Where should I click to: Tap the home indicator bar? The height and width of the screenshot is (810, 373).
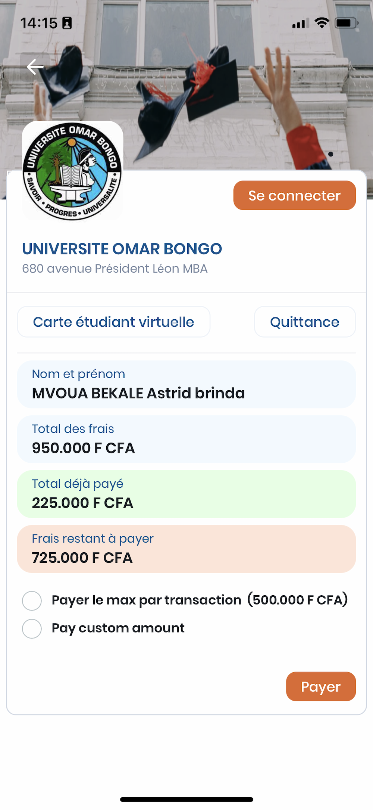186,800
